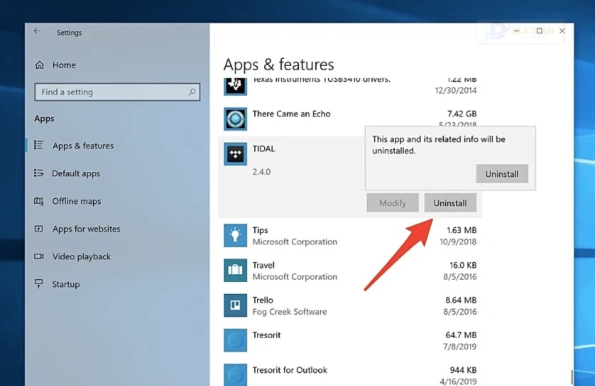Select the There Came an Echo icon
The height and width of the screenshot is (386, 595).
click(235, 119)
